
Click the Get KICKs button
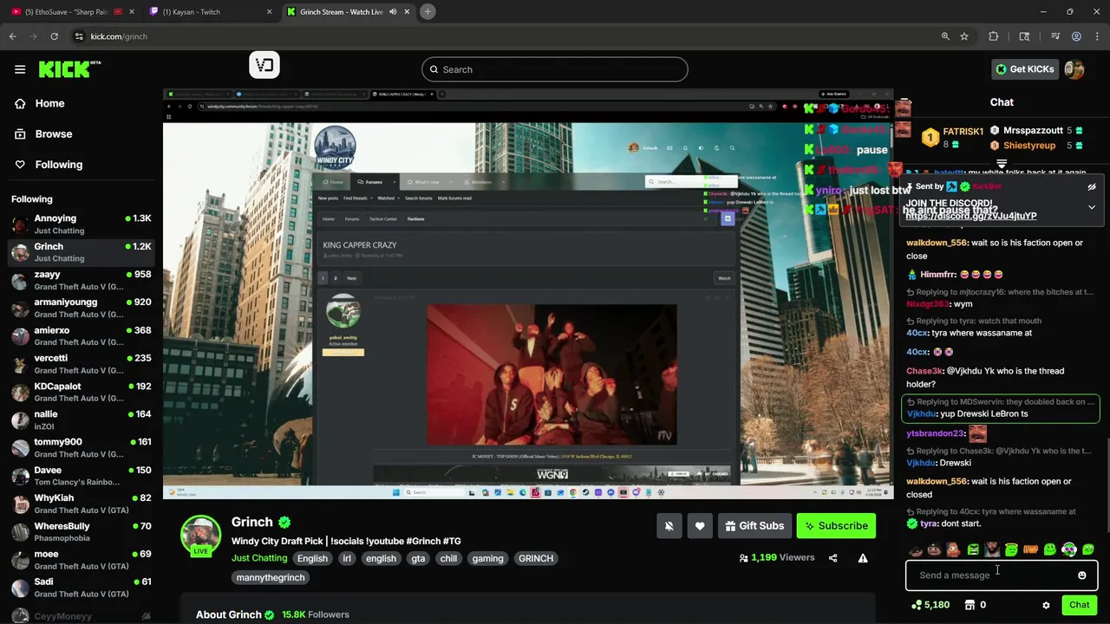[x=1024, y=69]
